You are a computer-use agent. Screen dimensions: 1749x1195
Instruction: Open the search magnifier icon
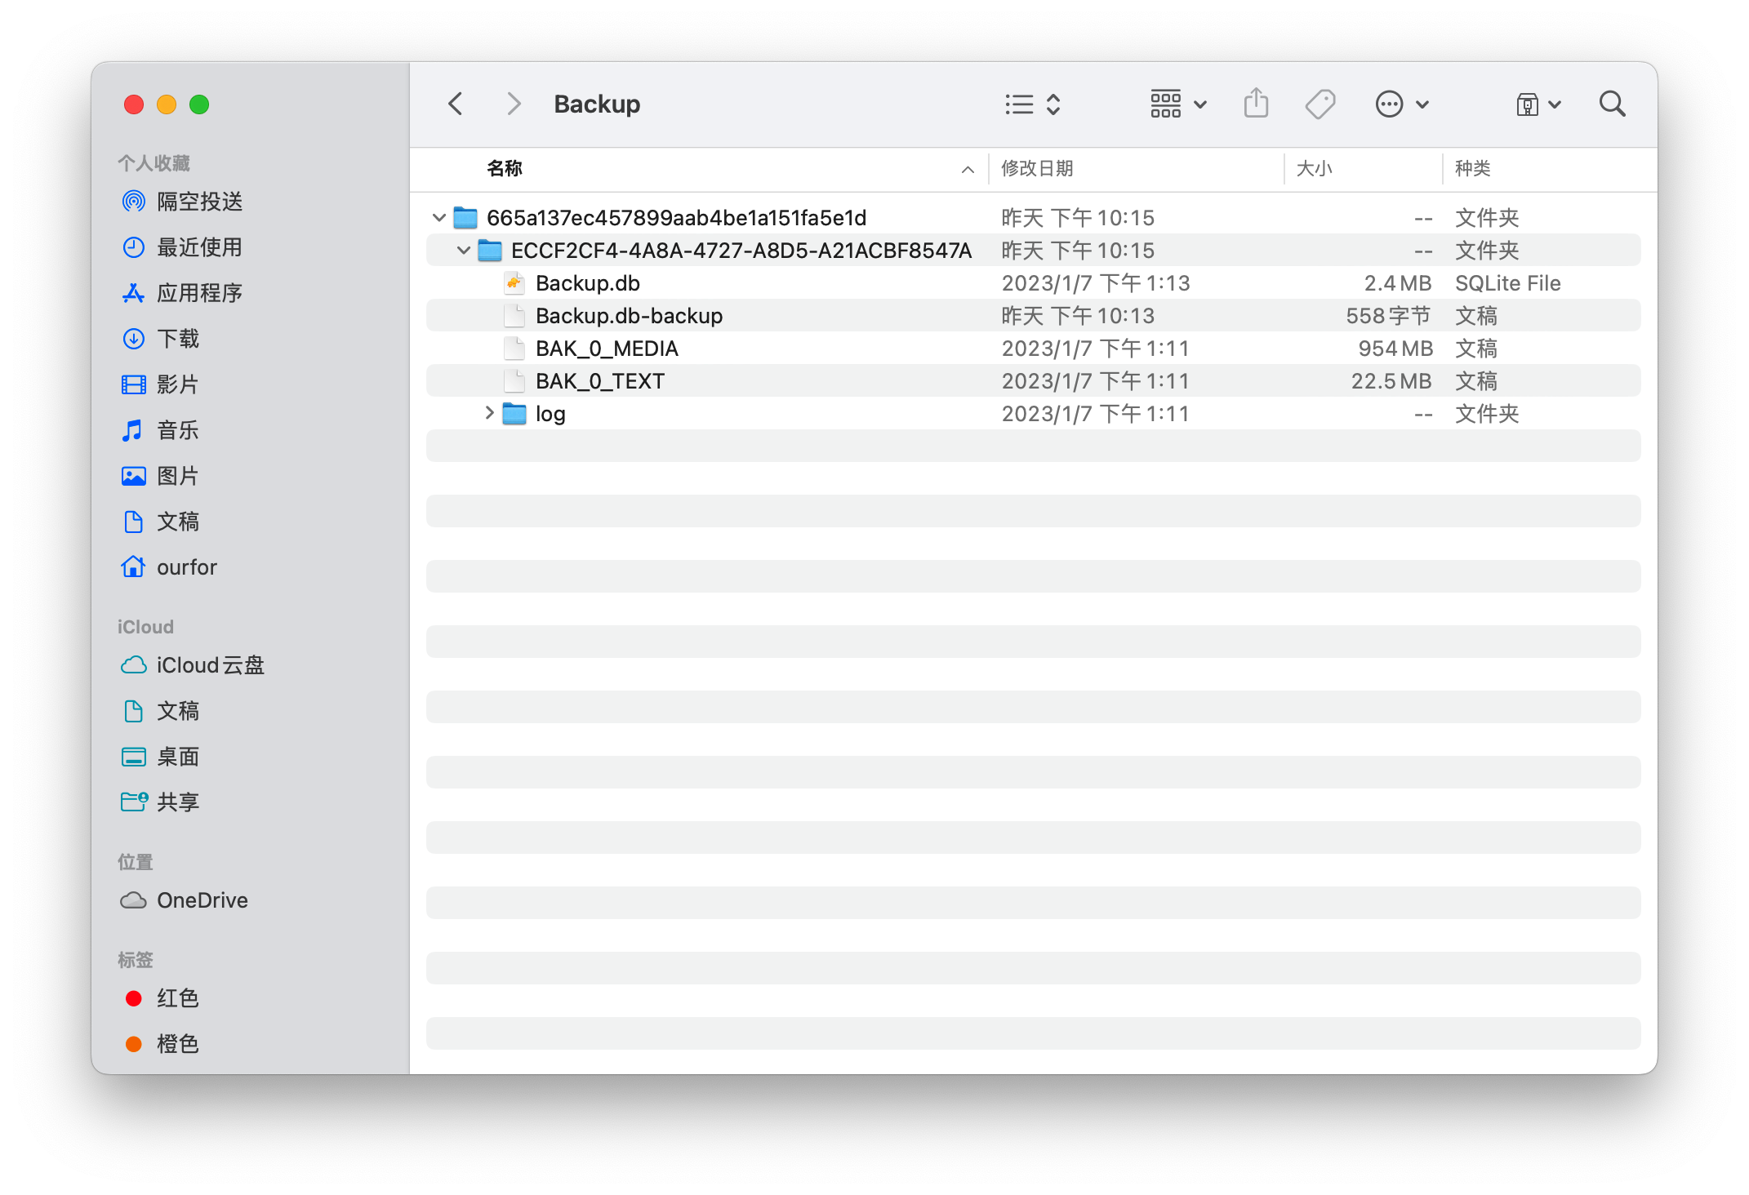tap(1612, 104)
